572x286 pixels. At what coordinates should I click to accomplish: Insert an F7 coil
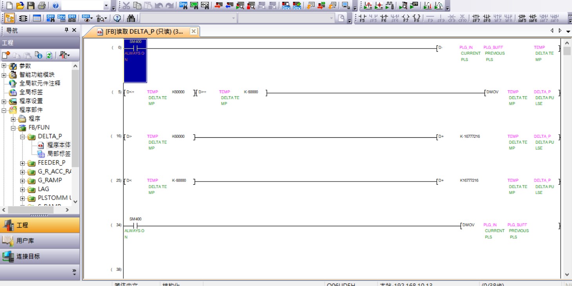pos(406,18)
